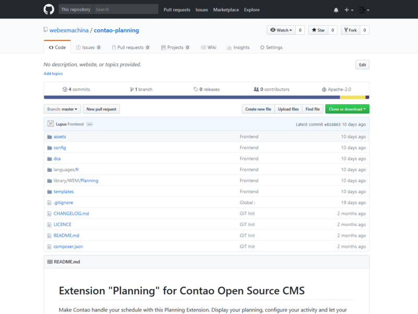Open the user avatar dropdown menu
418x314 pixels.
(x=364, y=10)
